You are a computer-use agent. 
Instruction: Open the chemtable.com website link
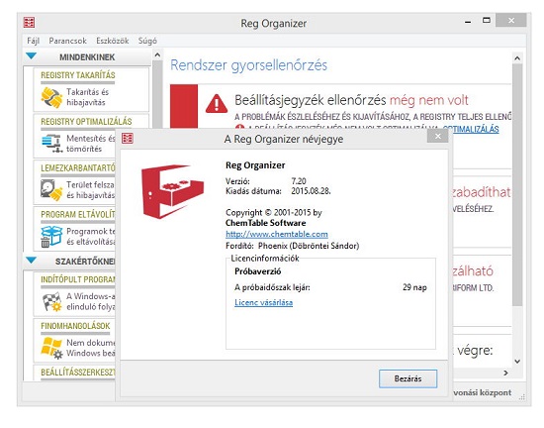pos(277,234)
